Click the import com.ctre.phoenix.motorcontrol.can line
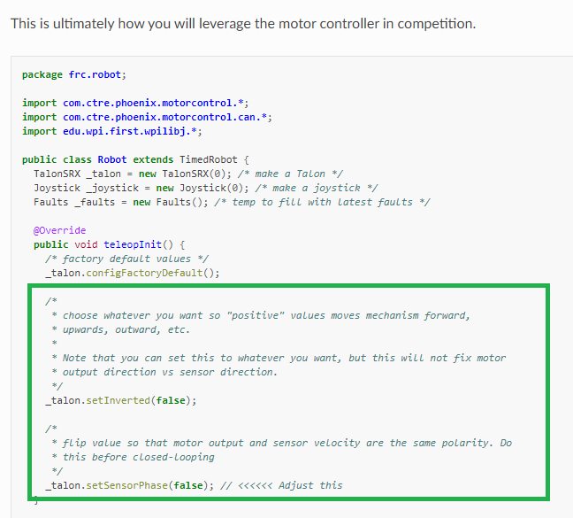Image resolution: width=573 pixels, height=518 pixels. click(147, 117)
